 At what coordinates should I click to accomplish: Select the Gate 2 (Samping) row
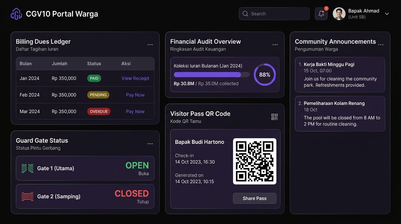pos(85,196)
